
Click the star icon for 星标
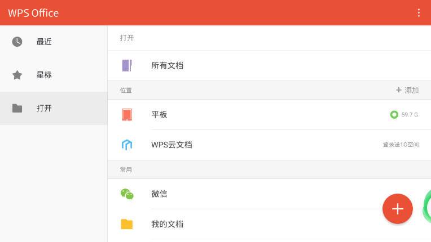click(17, 75)
